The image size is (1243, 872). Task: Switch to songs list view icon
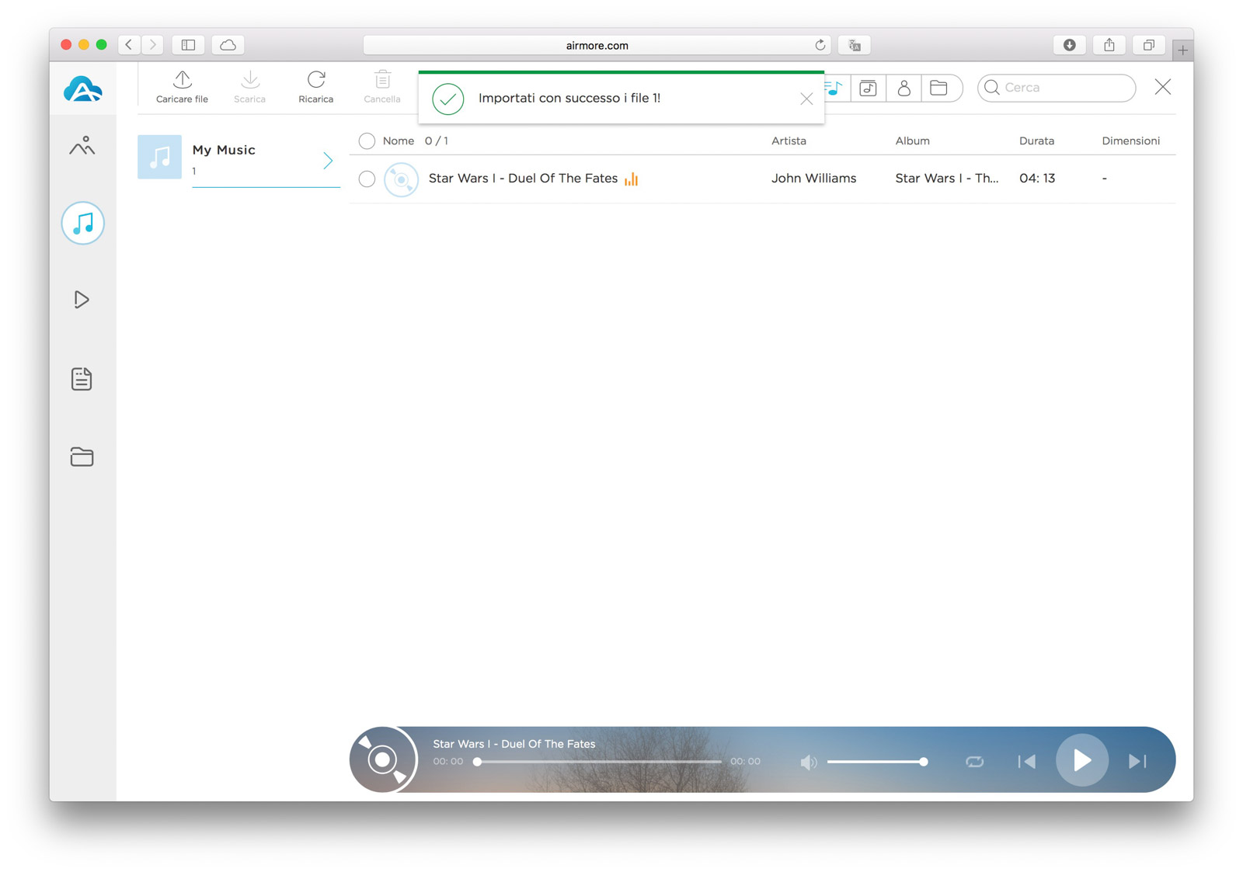(834, 88)
